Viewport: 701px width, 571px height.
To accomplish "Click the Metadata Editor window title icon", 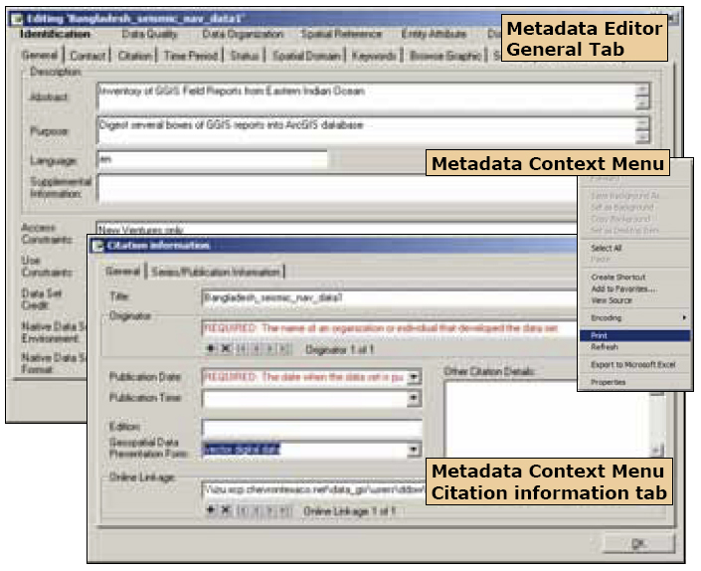I will click(x=15, y=19).
